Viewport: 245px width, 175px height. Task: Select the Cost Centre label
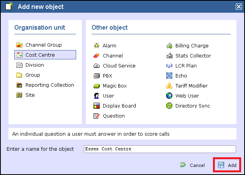[40, 55]
